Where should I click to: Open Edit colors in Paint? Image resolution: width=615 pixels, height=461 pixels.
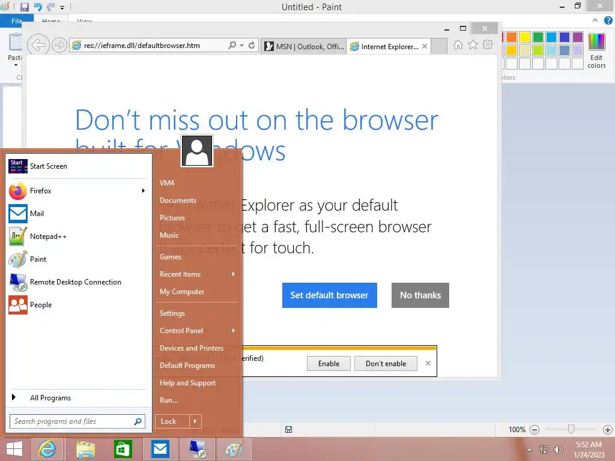click(596, 51)
